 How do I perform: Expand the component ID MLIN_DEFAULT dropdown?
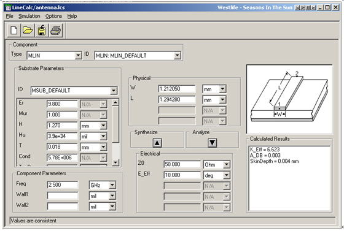[x=178, y=55]
